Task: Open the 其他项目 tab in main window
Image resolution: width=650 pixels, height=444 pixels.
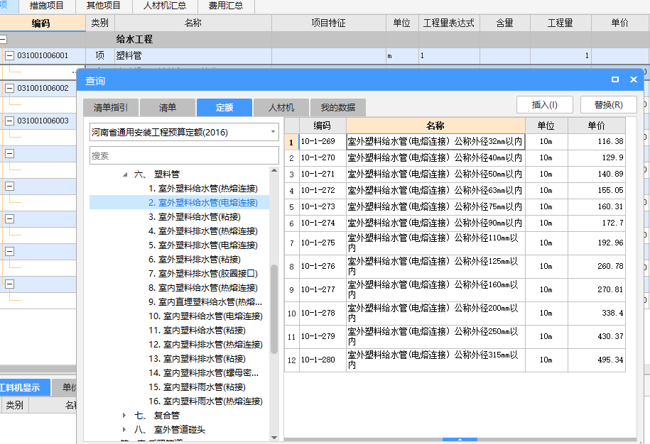Action: (104, 6)
